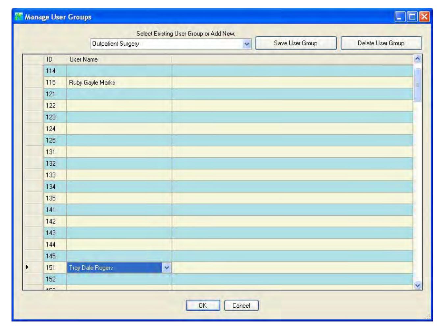Select ID cell 151
Image resolution: width=443 pixels, height=331 pixels.
click(55, 268)
